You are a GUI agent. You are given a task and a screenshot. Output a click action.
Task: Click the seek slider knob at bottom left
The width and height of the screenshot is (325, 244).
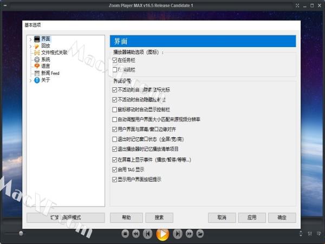point(21,233)
